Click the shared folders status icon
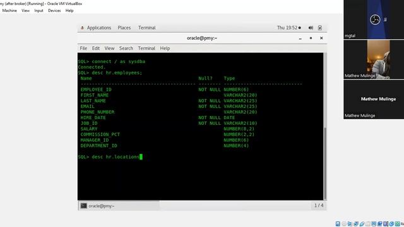The width and height of the screenshot is (404, 227). [x=368, y=224]
